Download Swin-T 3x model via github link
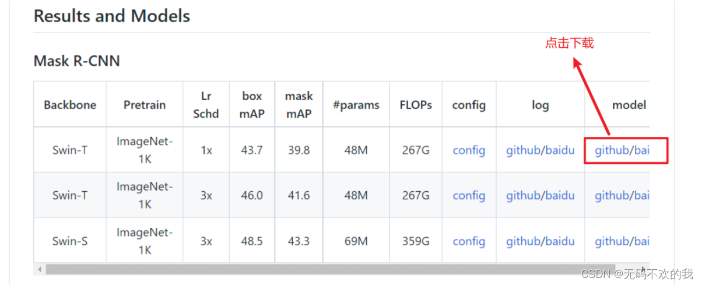Image resolution: width=702 pixels, height=285 pixels. click(612, 195)
